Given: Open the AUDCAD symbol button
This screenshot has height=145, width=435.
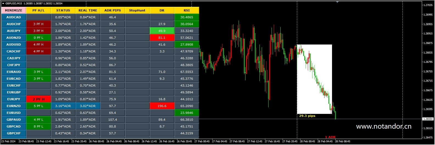Looking at the screenshot, I should pyautogui.click(x=14, y=17).
